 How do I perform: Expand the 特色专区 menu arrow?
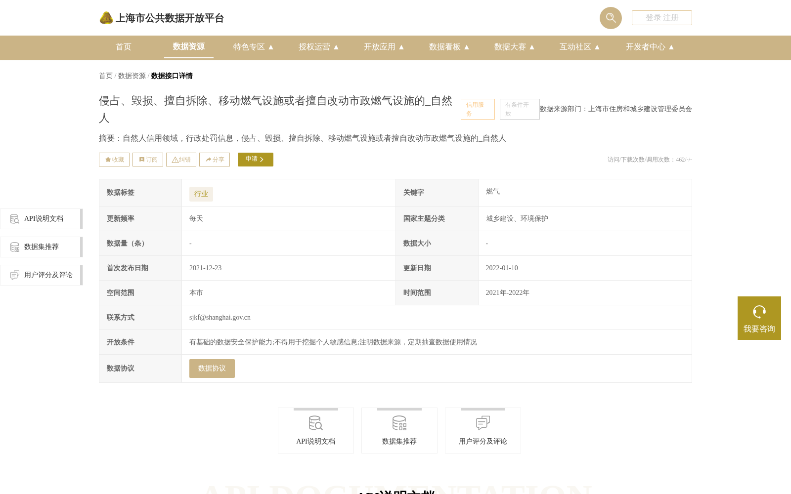click(x=271, y=47)
